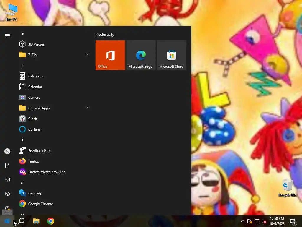
Task: Open File Explorer from the taskbar
Action: (36, 221)
